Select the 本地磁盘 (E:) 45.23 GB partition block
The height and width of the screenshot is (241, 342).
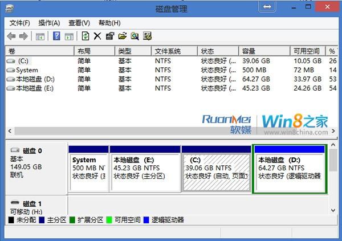(145, 169)
